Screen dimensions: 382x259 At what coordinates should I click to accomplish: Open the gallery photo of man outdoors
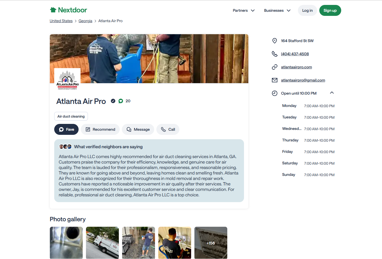coord(139,243)
